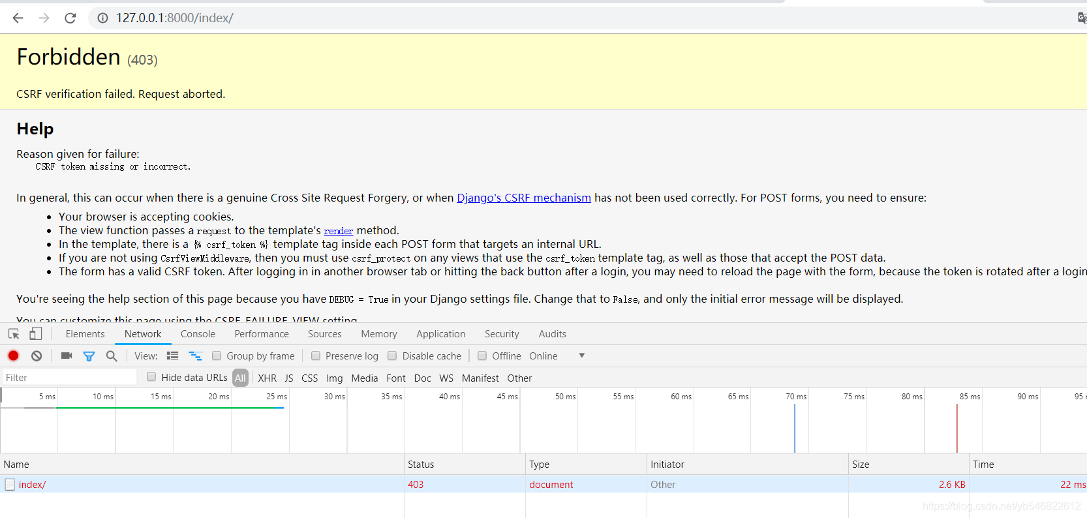Screen dimensions: 1087x518
Task: Filter requests by Doc type
Action: (423, 378)
